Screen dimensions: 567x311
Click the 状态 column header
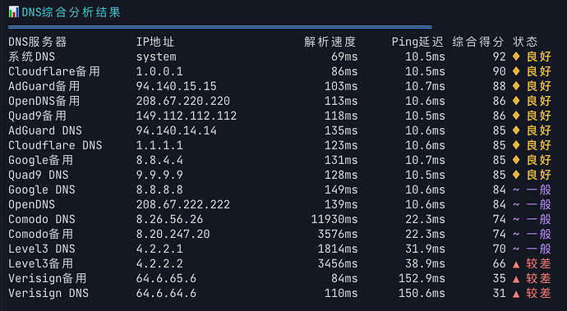pos(525,42)
